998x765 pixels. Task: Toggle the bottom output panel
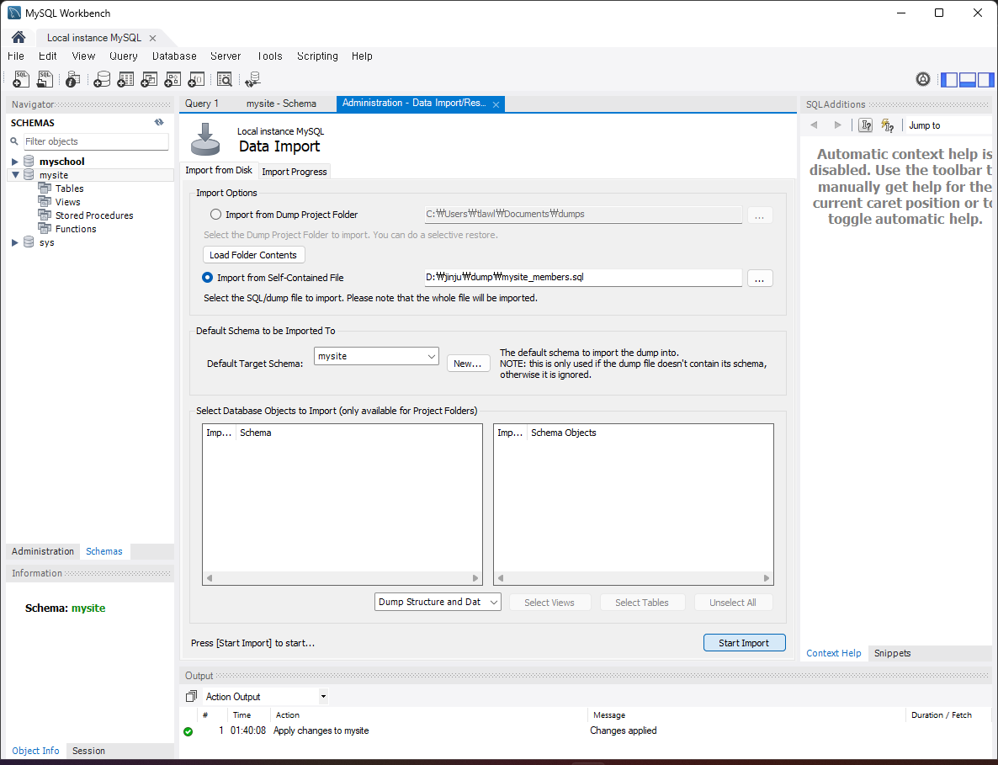(x=968, y=80)
